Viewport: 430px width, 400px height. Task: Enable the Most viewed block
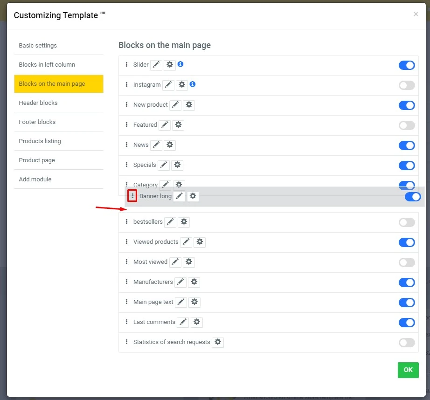[x=407, y=262]
